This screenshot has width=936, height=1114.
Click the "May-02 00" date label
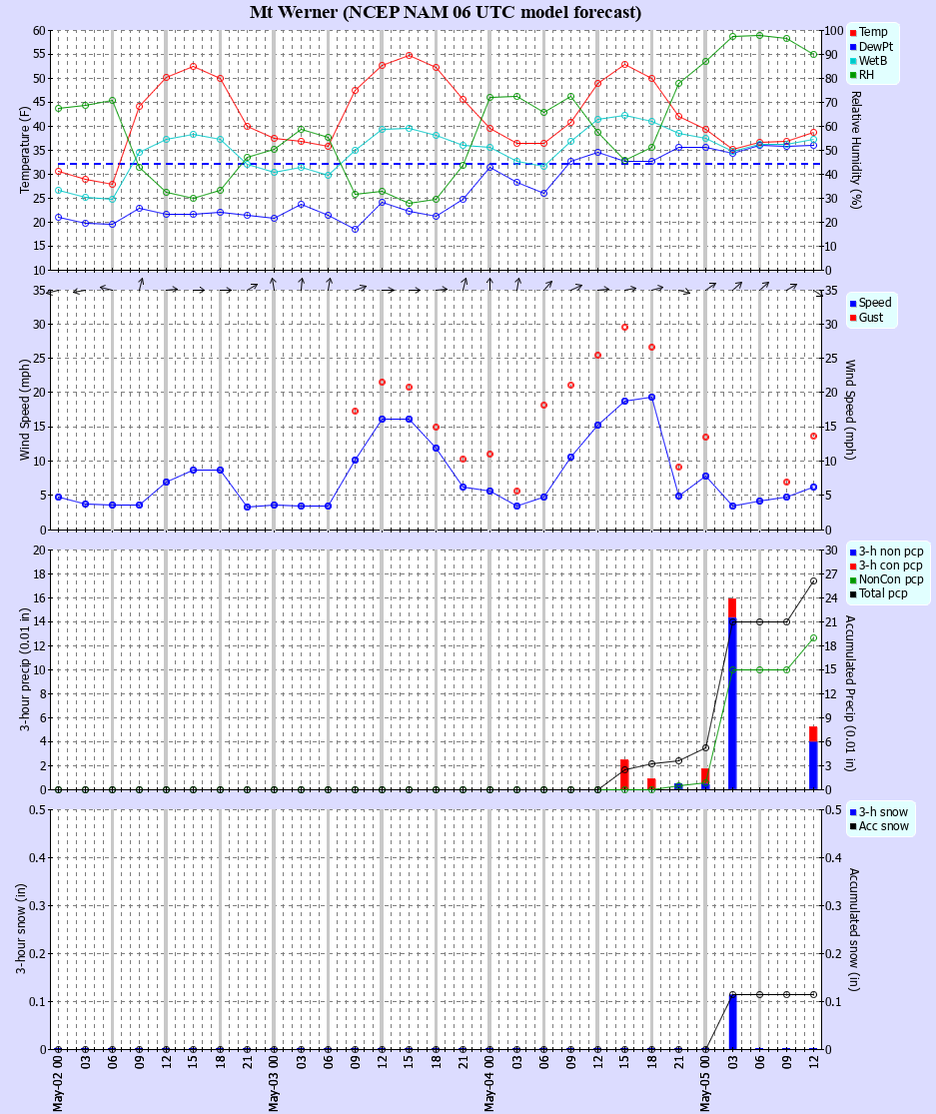58,1083
